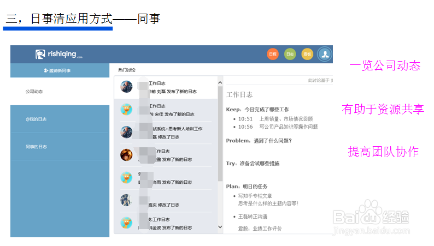
Task: Click avatar beside 试系统 training entry
Action: (126, 132)
